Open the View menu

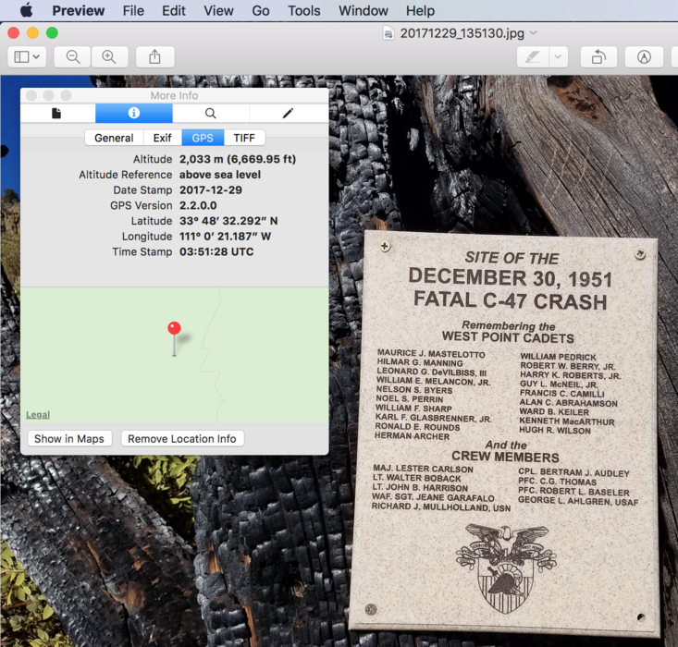point(218,11)
